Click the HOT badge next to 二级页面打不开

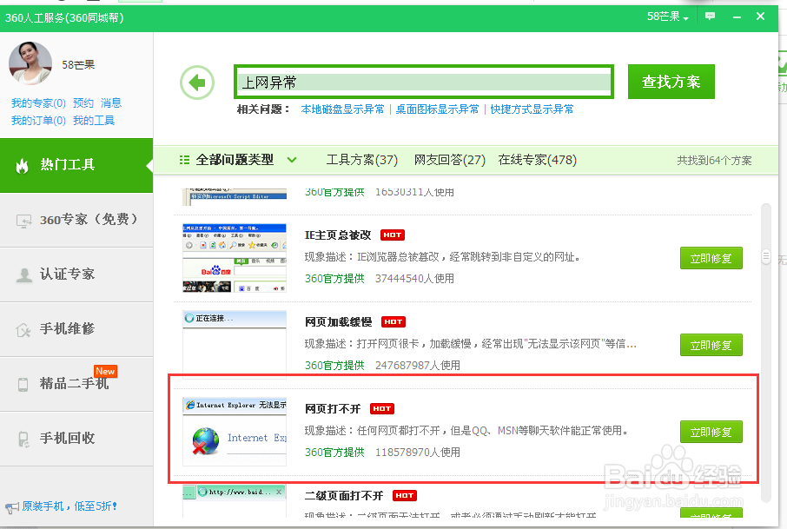[405, 496]
